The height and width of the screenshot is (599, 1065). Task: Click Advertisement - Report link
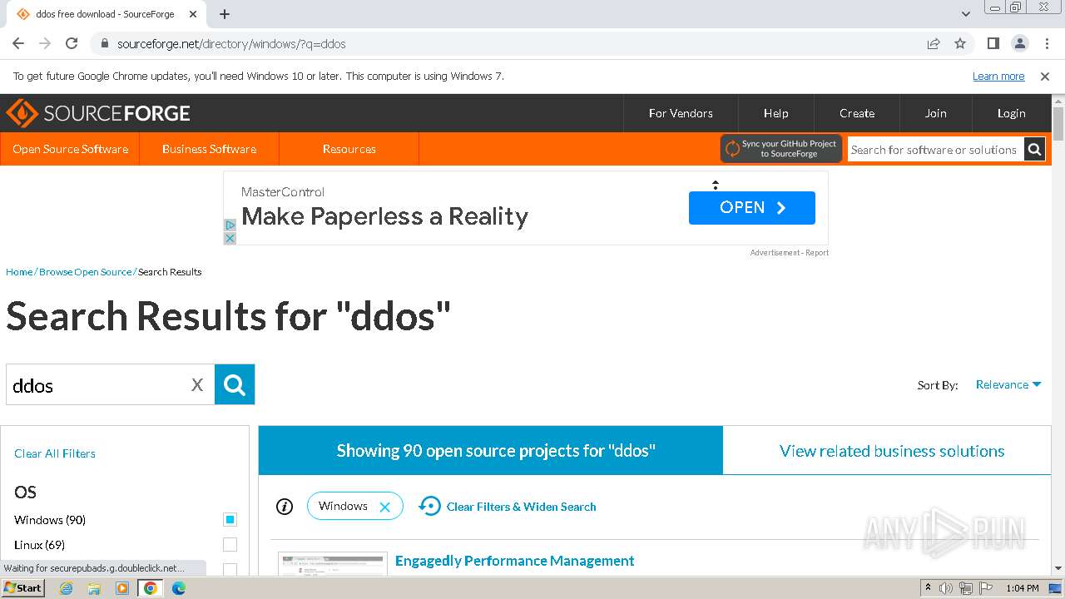coord(789,253)
